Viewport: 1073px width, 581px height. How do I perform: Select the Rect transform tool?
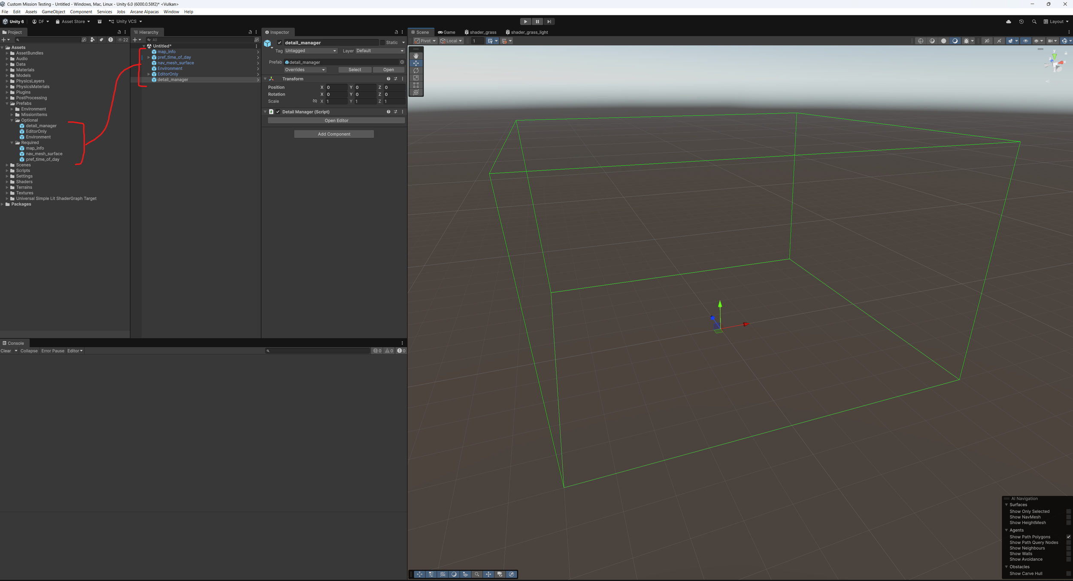[415, 85]
